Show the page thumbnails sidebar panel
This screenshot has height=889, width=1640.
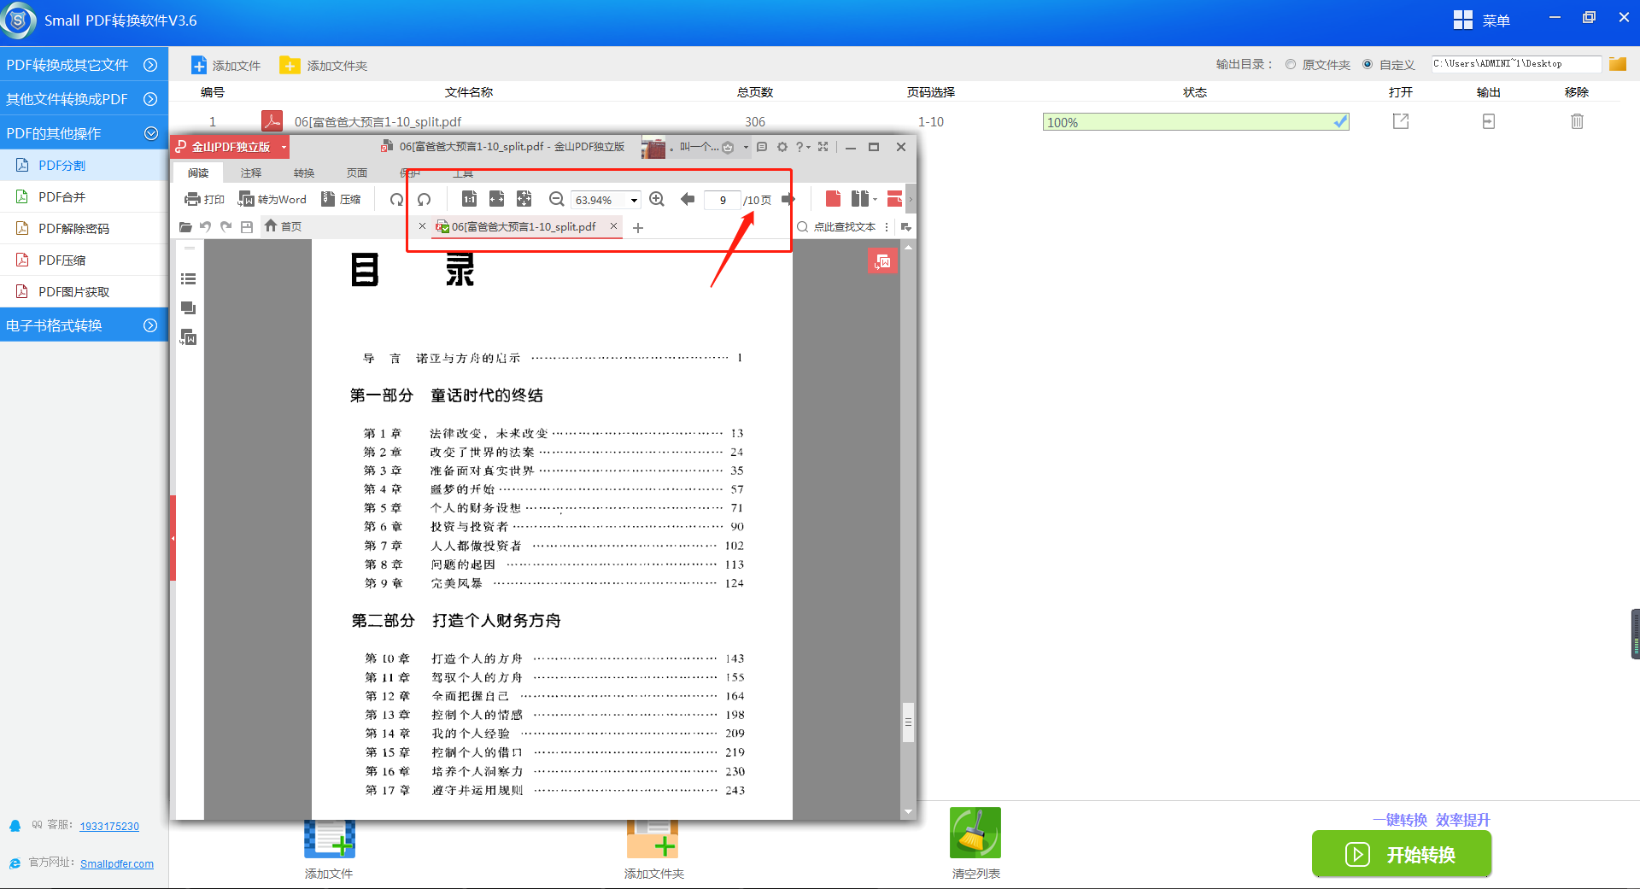[x=189, y=307]
